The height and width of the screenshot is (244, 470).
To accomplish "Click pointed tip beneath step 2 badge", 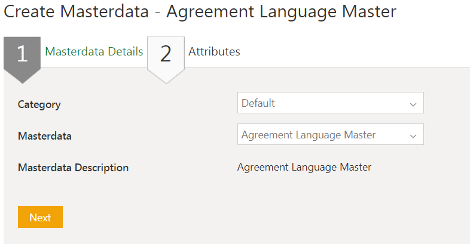I will [166, 79].
